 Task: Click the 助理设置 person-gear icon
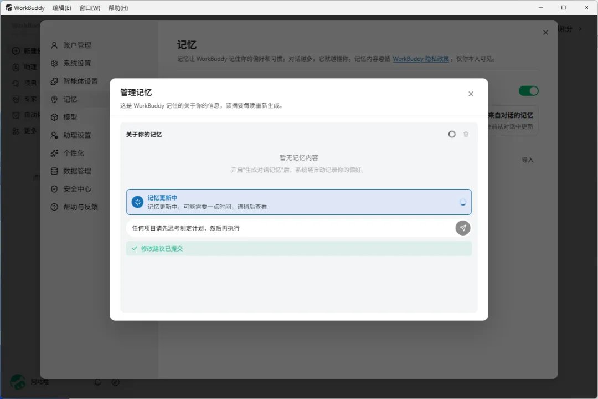[x=54, y=135]
